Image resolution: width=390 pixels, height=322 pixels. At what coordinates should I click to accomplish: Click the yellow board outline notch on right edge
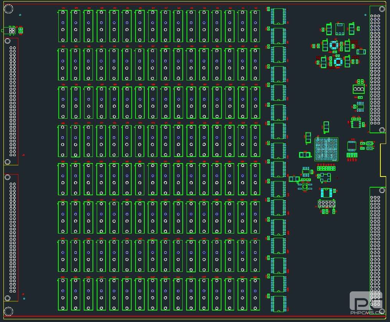[x=383, y=160]
